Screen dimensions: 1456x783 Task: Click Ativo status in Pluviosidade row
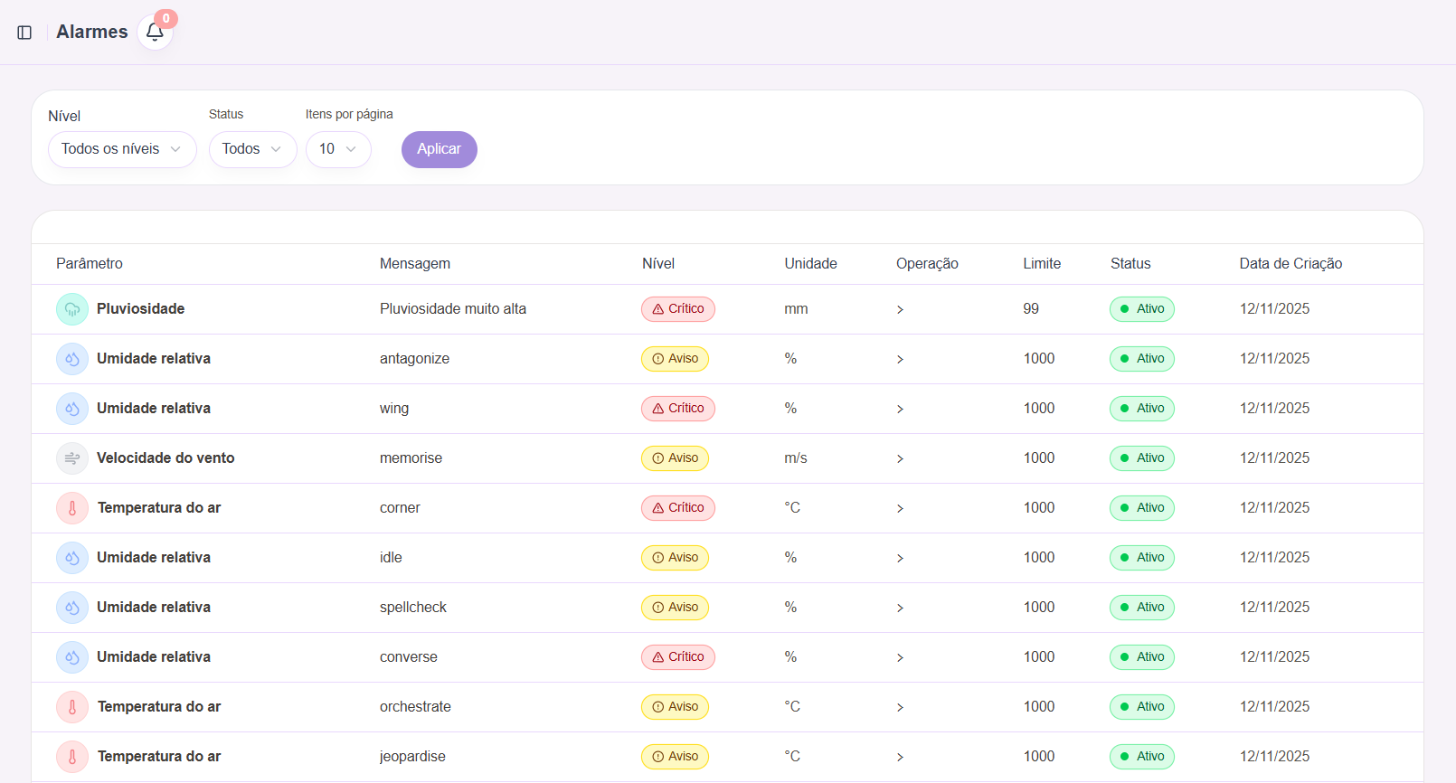pos(1142,309)
